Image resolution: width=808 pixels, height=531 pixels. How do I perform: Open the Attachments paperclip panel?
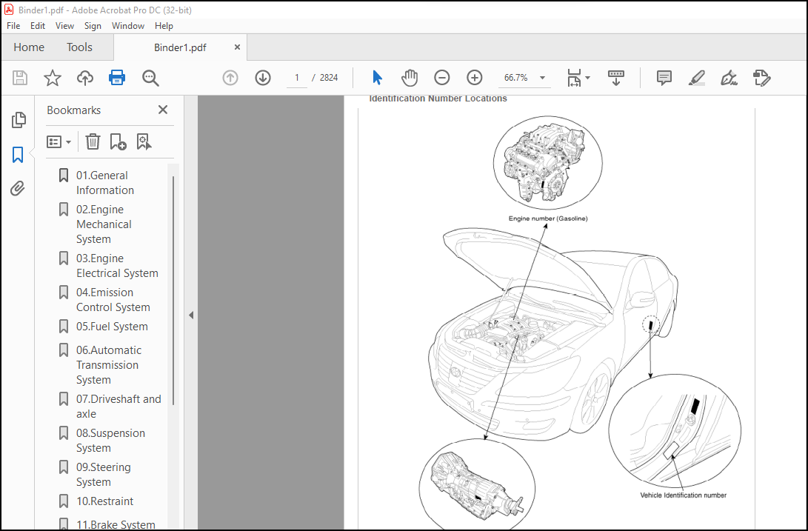coord(18,188)
